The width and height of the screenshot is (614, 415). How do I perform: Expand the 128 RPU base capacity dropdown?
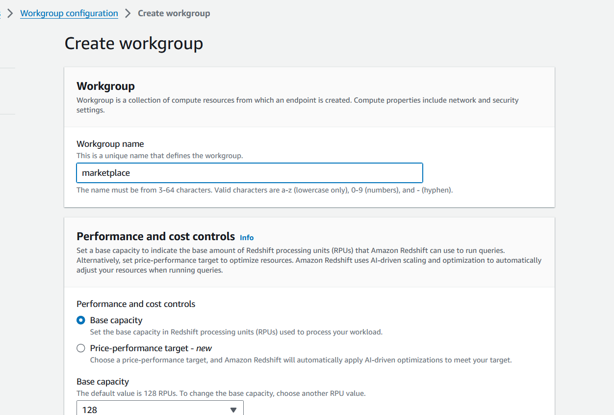(x=160, y=409)
